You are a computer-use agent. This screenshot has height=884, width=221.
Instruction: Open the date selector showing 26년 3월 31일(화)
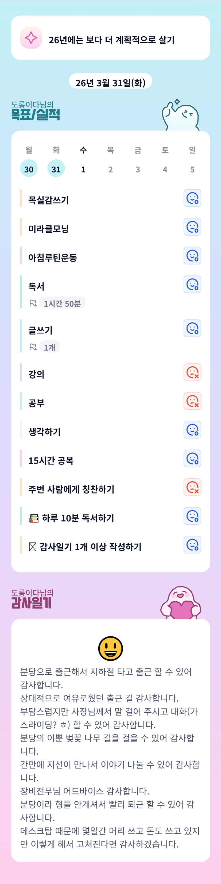111,82
